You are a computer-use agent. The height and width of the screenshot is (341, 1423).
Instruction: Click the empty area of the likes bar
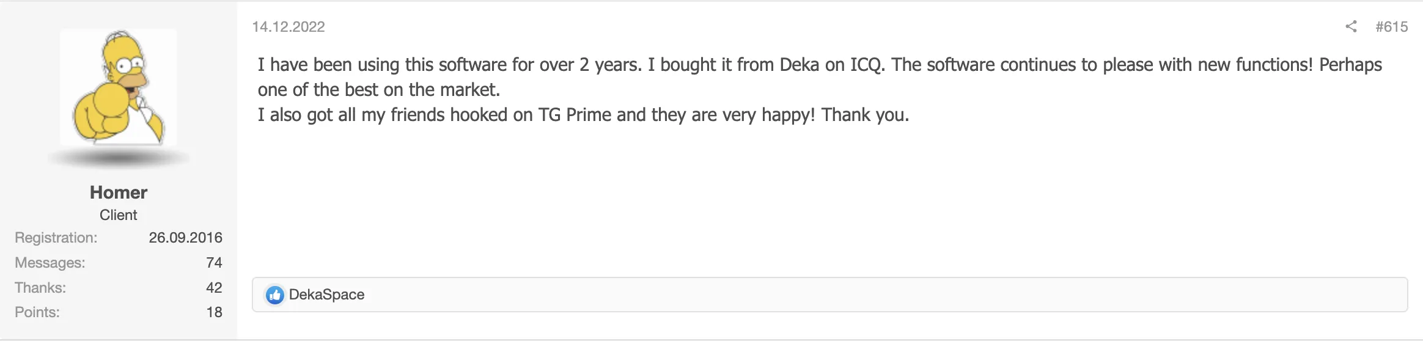tap(856, 295)
